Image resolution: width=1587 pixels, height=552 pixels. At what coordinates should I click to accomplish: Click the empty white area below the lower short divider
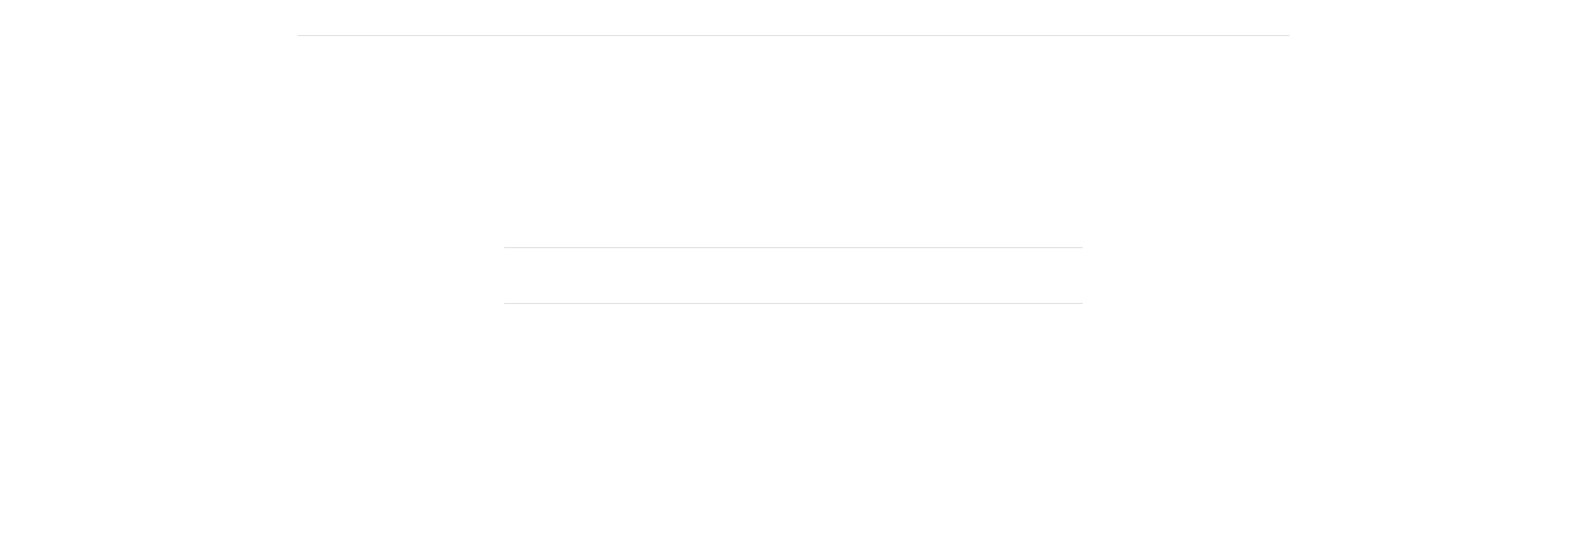point(793,425)
